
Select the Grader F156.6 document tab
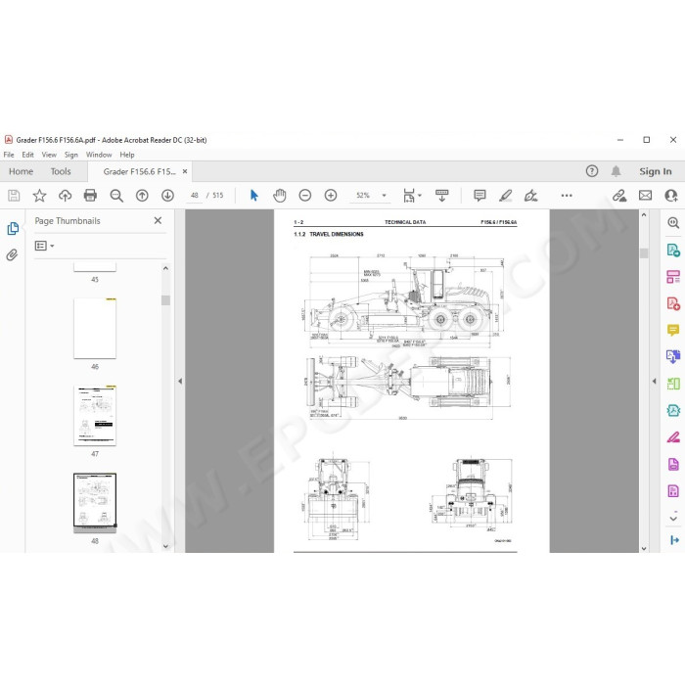click(x=139, y=171)
